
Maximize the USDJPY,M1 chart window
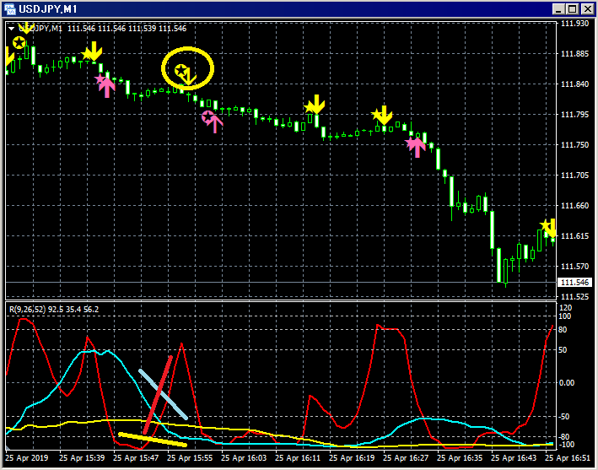pyautogui.click(x=572, y=9)
